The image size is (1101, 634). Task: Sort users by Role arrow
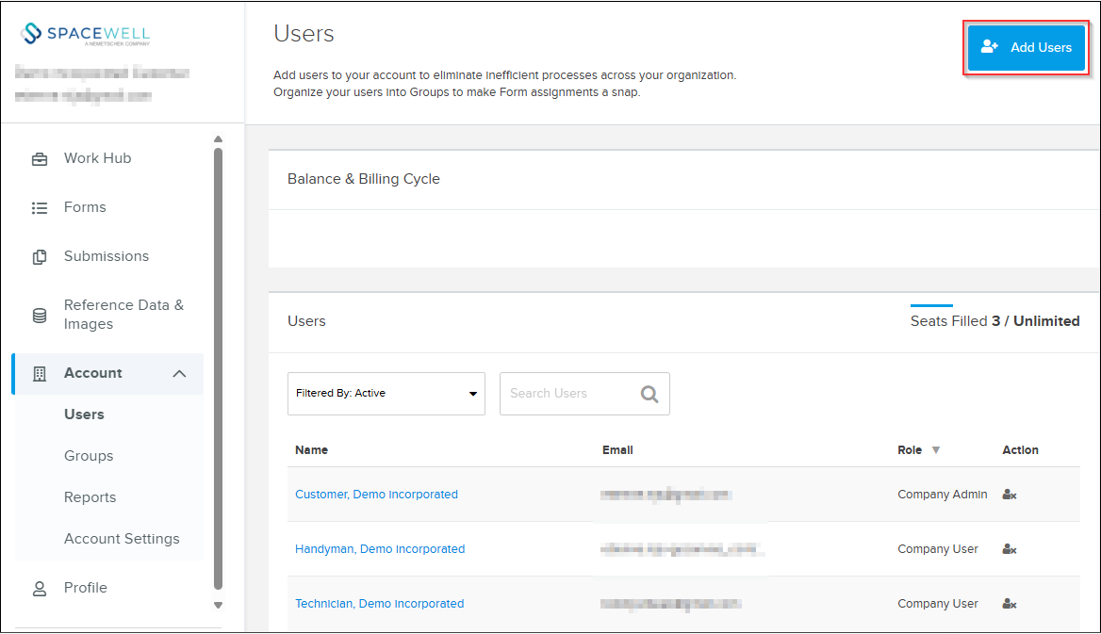pos(936,450)
